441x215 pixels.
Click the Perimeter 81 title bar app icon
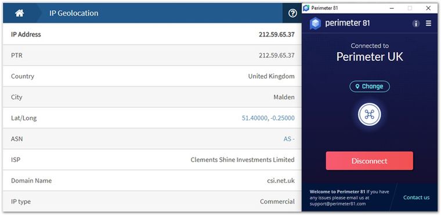coord(306,8)
